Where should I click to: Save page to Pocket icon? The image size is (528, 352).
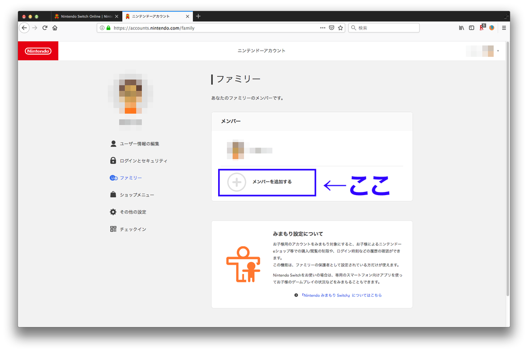(x=332, y=28)
